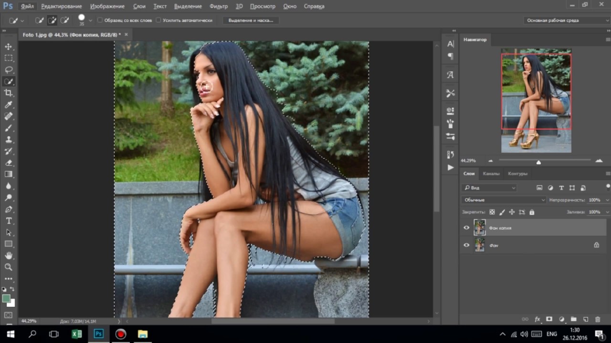The width and height of the screenshot is (611, 343).
Task: Hide the 'Фон' layer
Action: point(466,245)
